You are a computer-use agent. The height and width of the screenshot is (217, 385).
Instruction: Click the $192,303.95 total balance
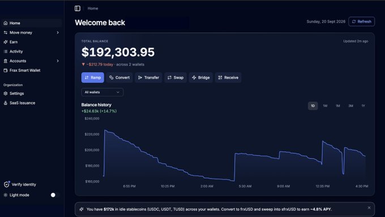click(x=118, y=52)
